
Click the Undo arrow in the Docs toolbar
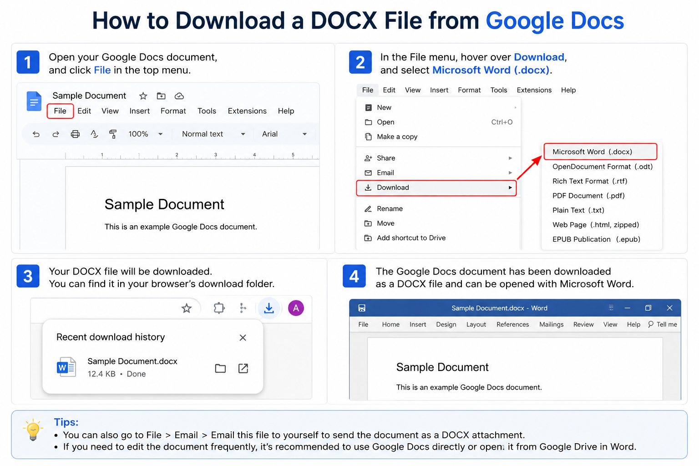(36, 134)
